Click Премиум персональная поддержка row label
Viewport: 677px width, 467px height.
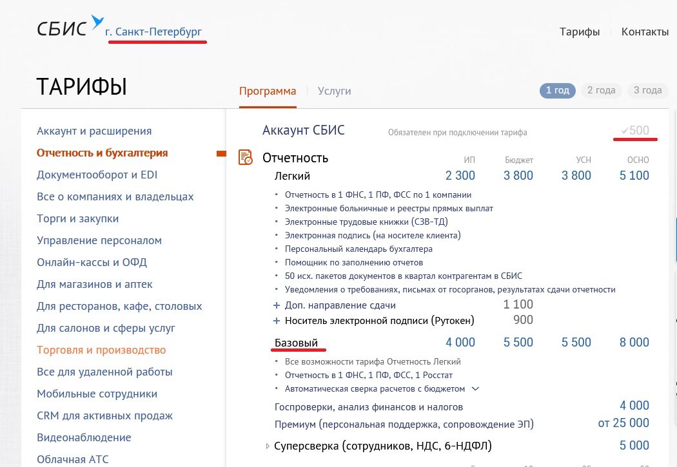404,424
